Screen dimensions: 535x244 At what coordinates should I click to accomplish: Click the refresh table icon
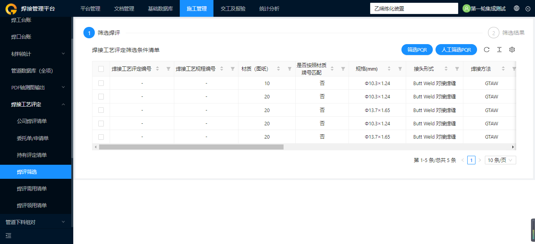point(487,50)
